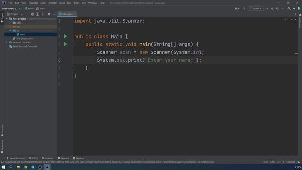Open Notifications bell on right edge

point(300,15)
